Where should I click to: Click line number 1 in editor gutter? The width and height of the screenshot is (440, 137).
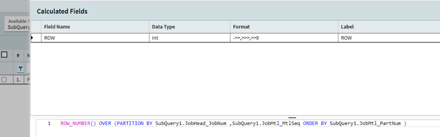click(x=49, y=124)
